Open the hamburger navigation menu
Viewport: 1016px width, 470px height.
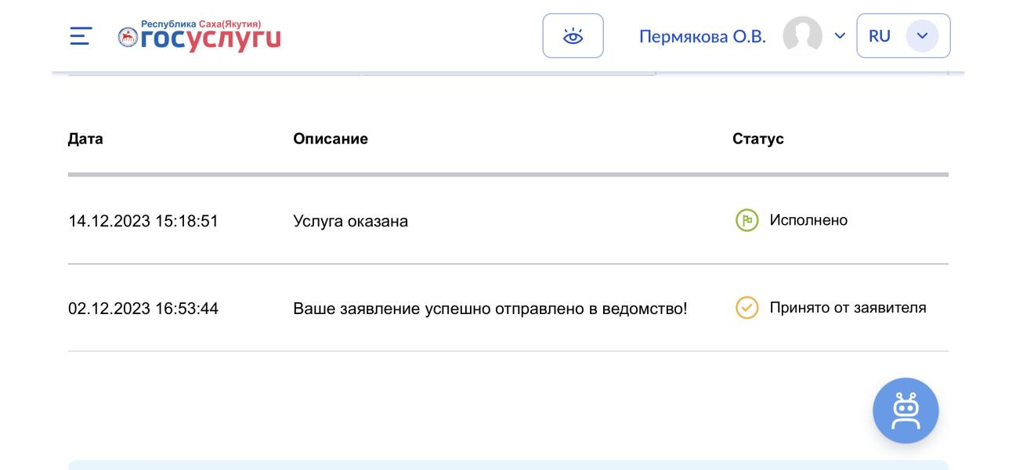81,36
